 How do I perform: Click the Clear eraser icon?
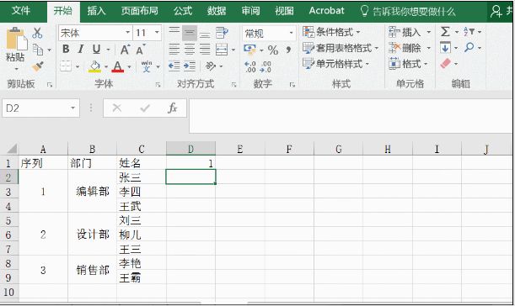tap(446, 63)
